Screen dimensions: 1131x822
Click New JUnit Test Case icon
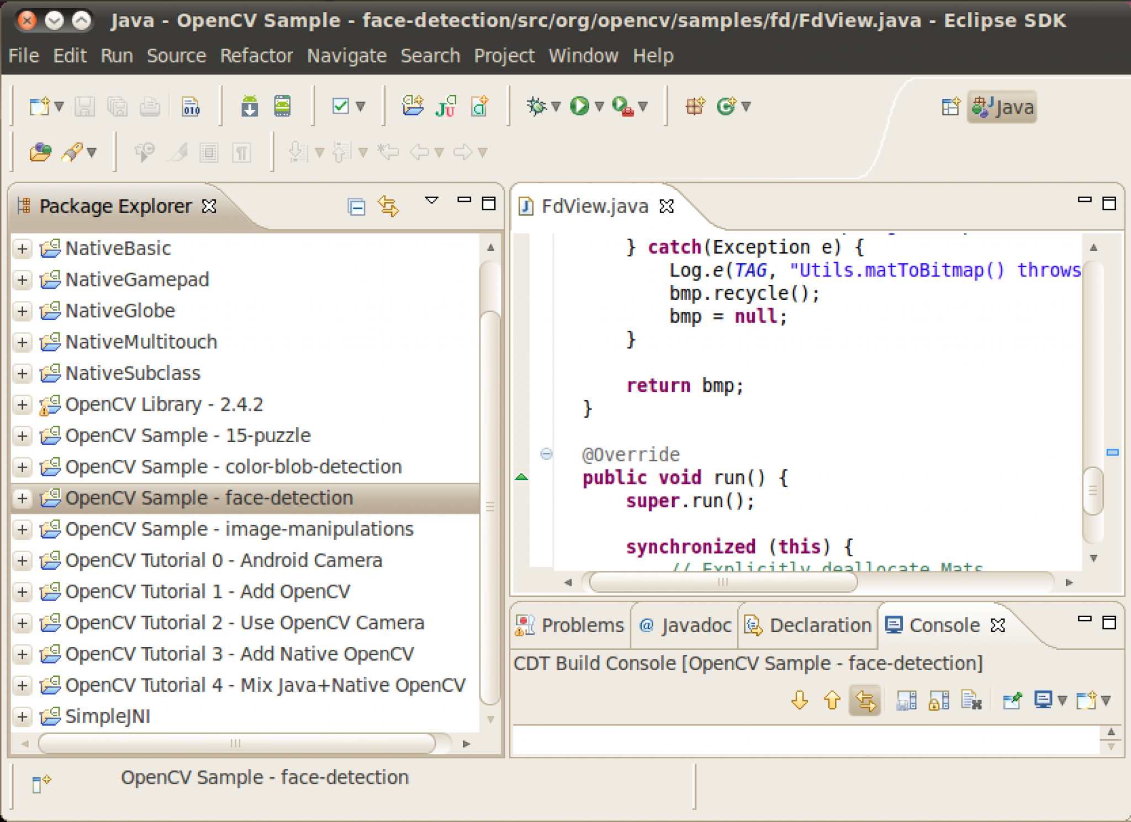coord(445,105)
